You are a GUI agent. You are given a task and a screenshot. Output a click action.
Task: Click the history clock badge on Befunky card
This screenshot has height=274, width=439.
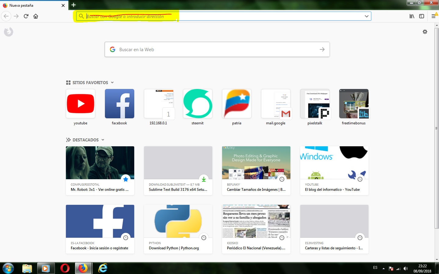click(282, 179)
